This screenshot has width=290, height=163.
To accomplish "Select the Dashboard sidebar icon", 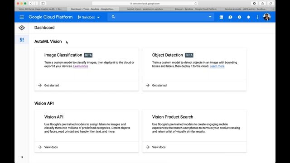I will pyautogui.click(x=22, y=40).
